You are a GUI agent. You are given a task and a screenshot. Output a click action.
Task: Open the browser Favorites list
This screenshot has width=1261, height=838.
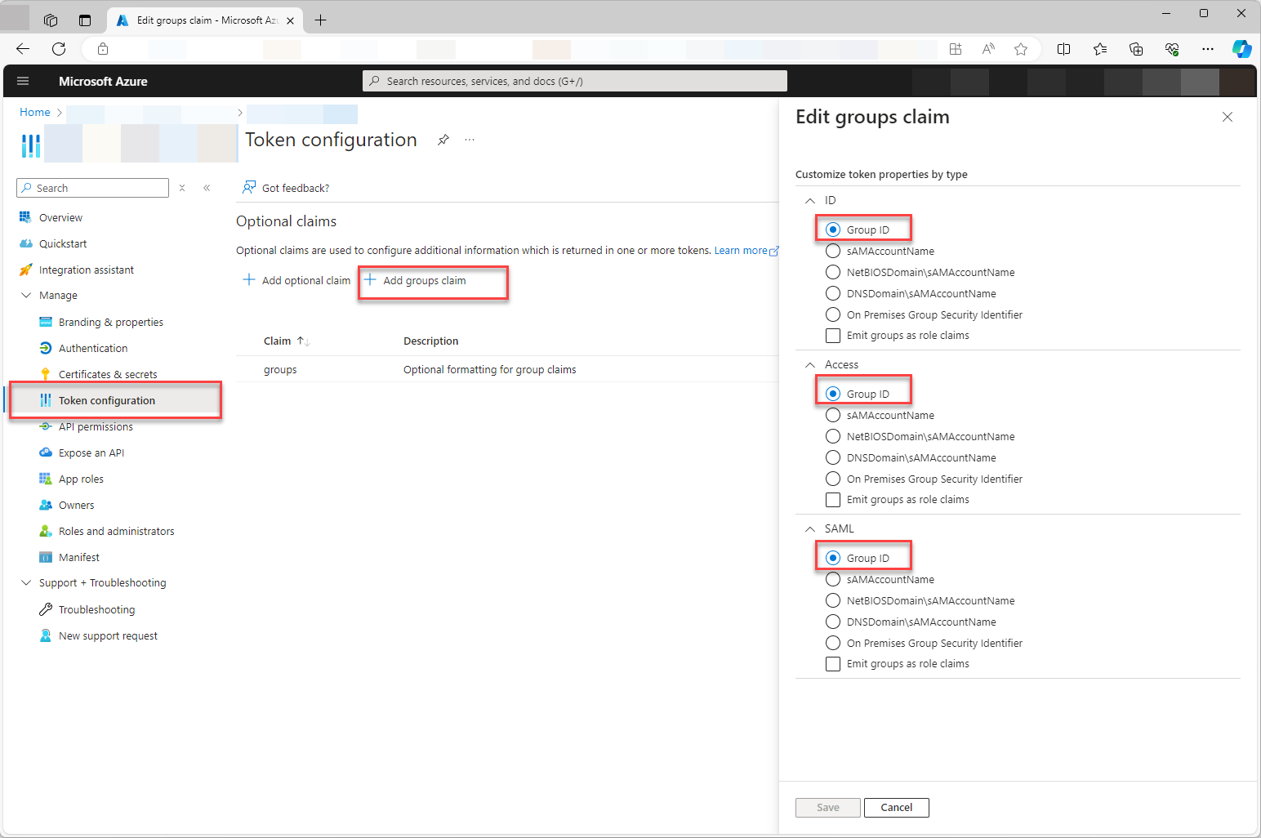1100,49
